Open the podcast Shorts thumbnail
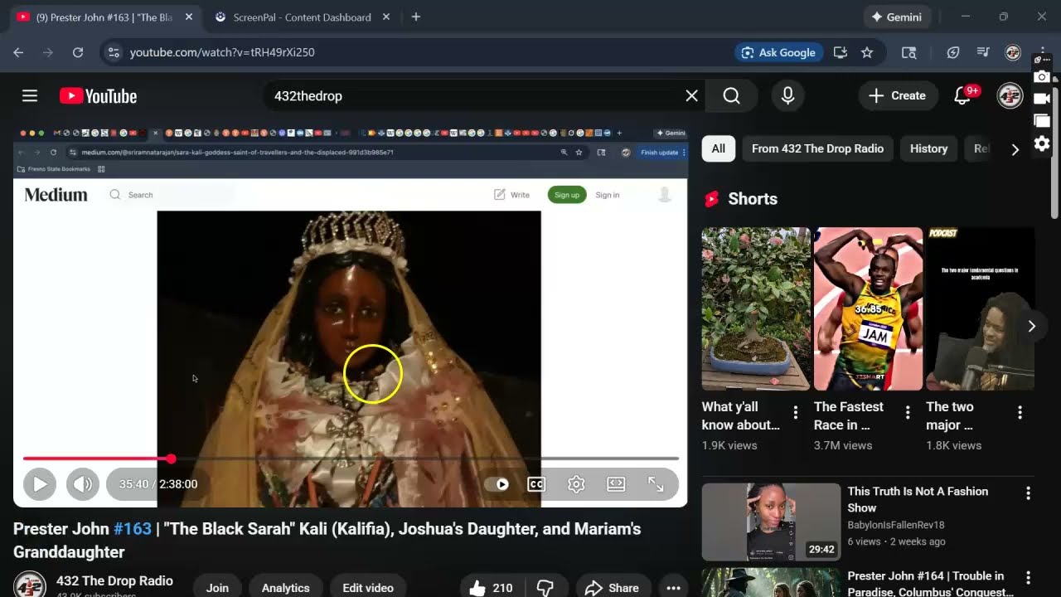 (x=980, y=308)
